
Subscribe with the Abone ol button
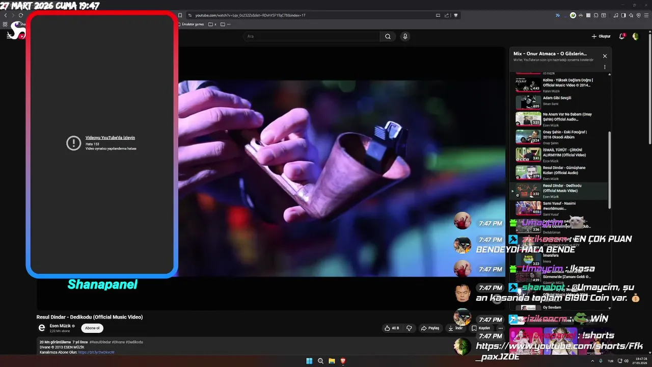click(92, 328)
